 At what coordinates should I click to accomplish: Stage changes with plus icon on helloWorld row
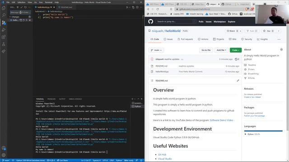pos(27,20)
